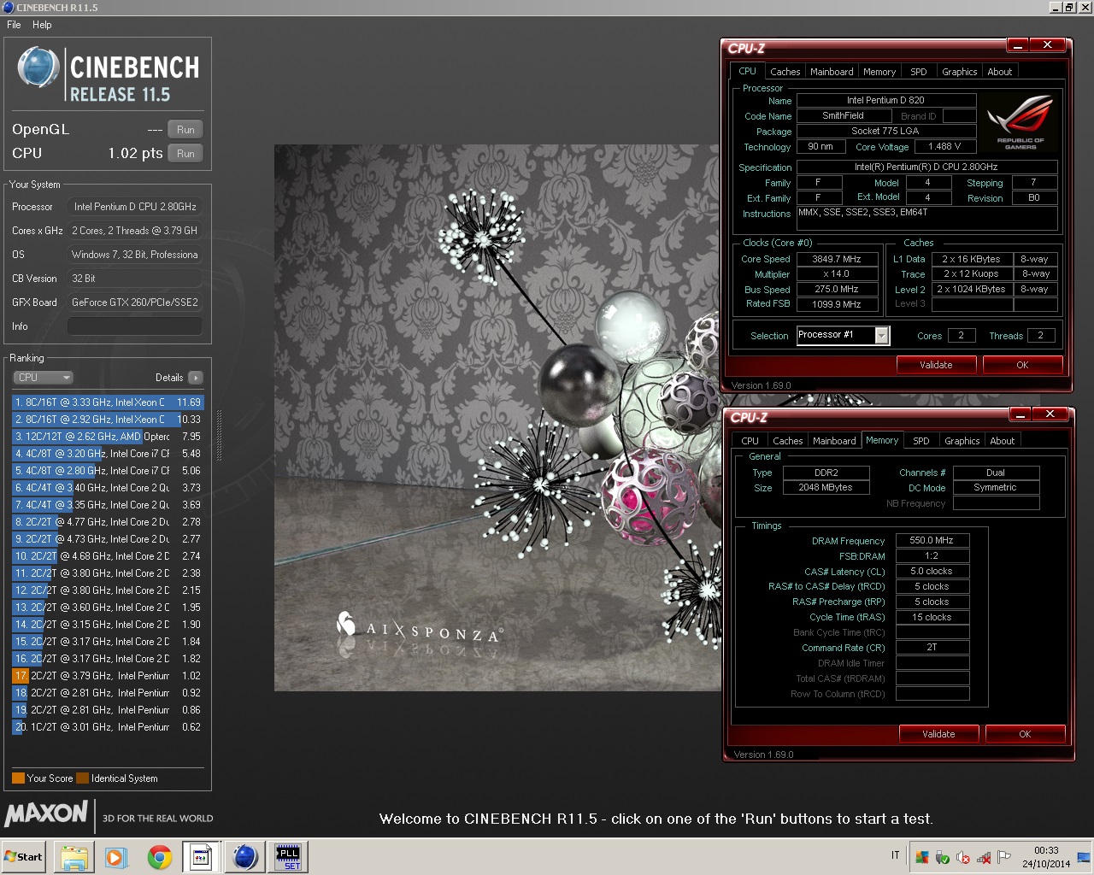Click OK in the CPU-Z processor window
The height and width of the screenshot is (875, 1094).
click(1022, 365)
